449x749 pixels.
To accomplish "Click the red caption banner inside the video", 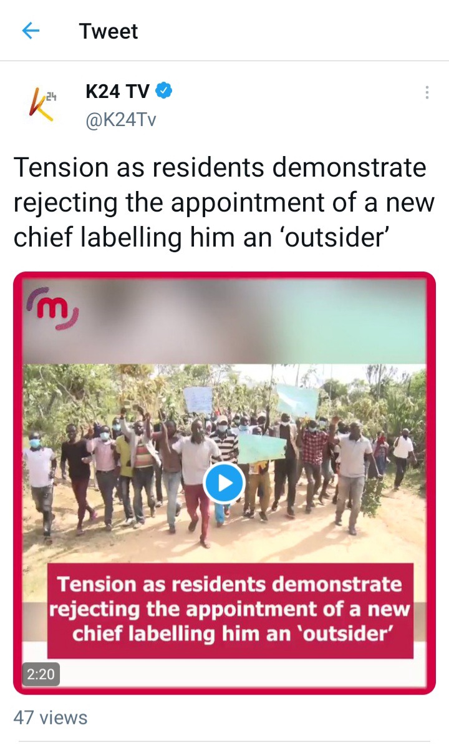I will coord(230,610).
